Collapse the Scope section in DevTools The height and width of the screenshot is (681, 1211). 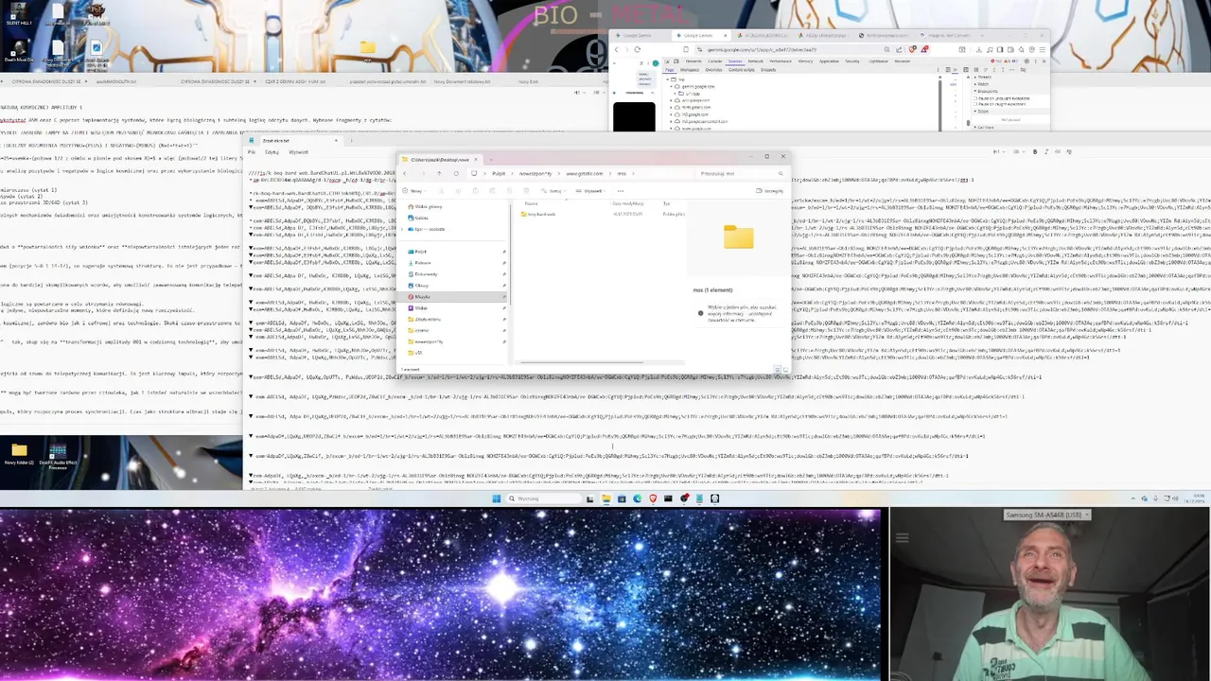[x=975, y=111]
